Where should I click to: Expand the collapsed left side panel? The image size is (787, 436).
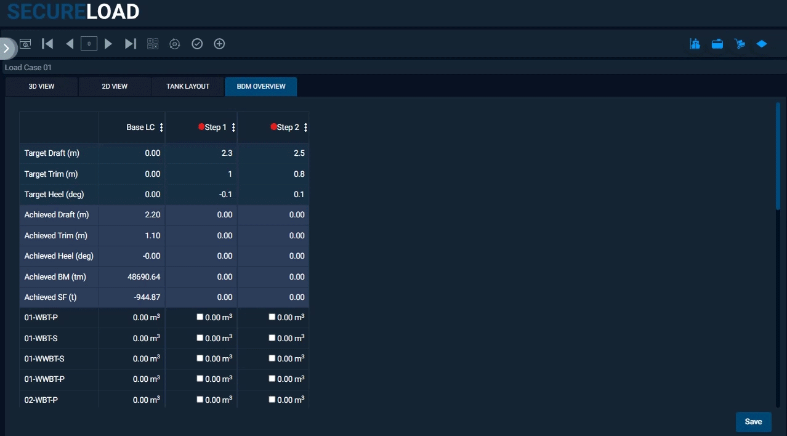pyautogui.click(x=6, y=47)
